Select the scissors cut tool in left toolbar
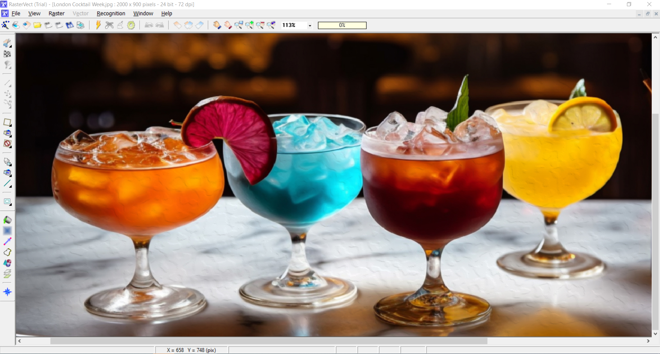Screen dimensions: 660x354 point(8,43)
